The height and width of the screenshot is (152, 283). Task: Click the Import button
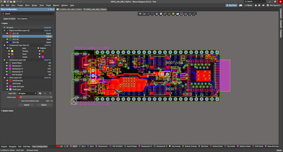(27, 105)
